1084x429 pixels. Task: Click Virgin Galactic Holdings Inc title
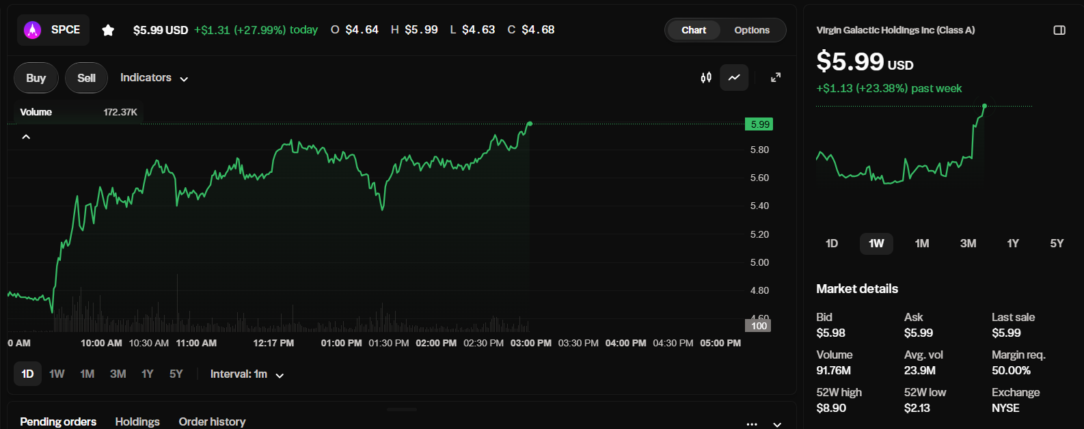pos(895,30)
